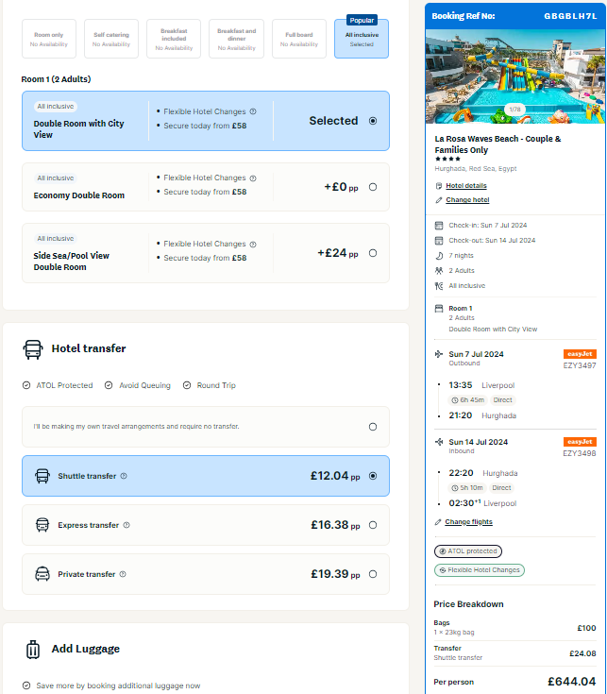607x694 pixels.
Task: Choose the Express transfer radio button
Action: (x=373, y=525)
